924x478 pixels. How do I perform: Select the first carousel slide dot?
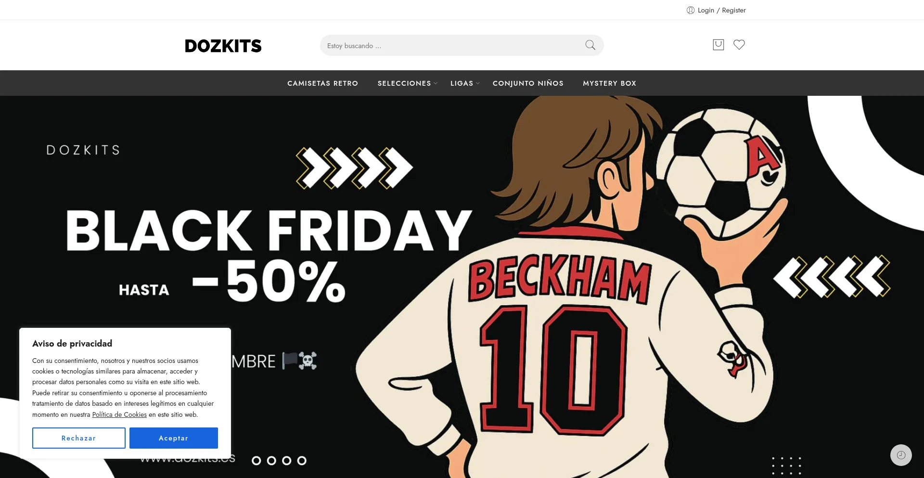coord(257,461)
